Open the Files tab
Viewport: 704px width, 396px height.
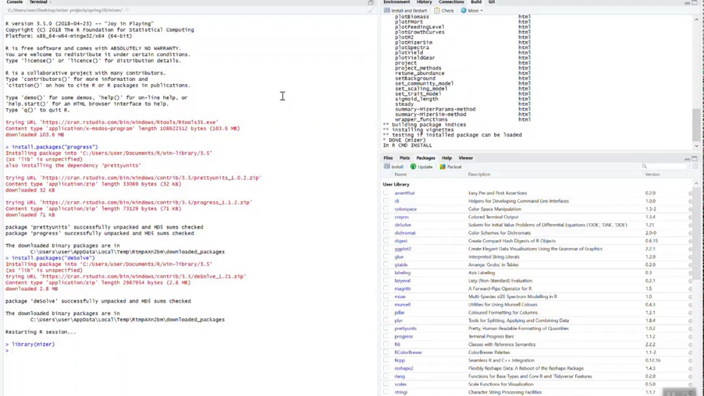tap(388, 158)
